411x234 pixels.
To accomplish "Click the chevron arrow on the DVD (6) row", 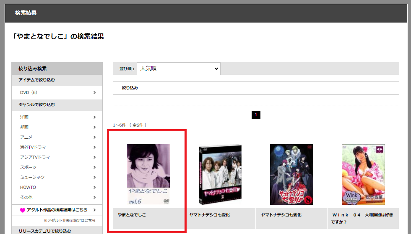I will pyautogui.click(x=95, y=92).
